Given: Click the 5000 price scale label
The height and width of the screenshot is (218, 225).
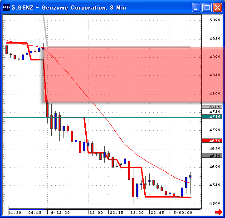Looking at the screenshot, I should 215,20.
